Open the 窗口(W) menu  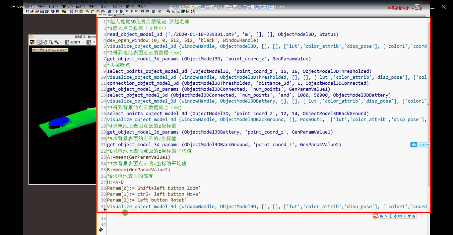pos(130,6)
